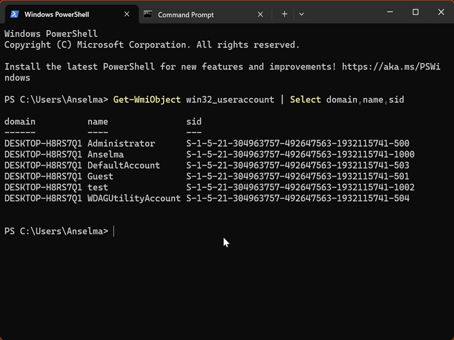
Task: Click the Get-WmiObject command text
Action: click(147, 100)
